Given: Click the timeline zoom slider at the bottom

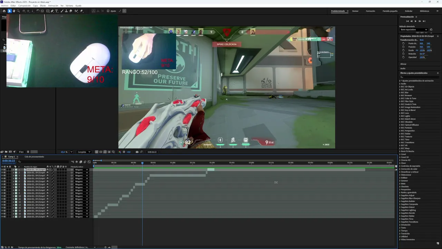Looking at the screenshot, I should [x=105, y=247].
